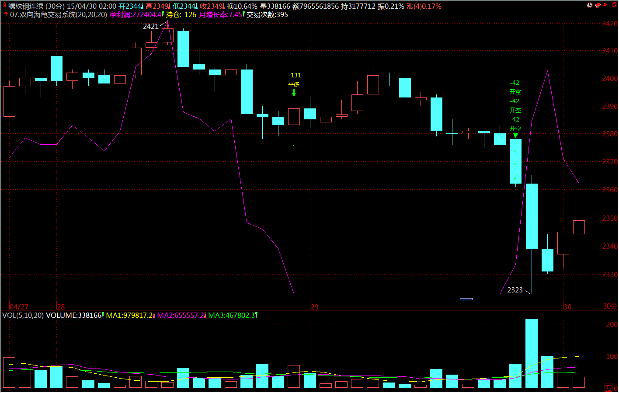Click the 月增长率:7.45 value
The image size is (619, 393).
point(220,15)
